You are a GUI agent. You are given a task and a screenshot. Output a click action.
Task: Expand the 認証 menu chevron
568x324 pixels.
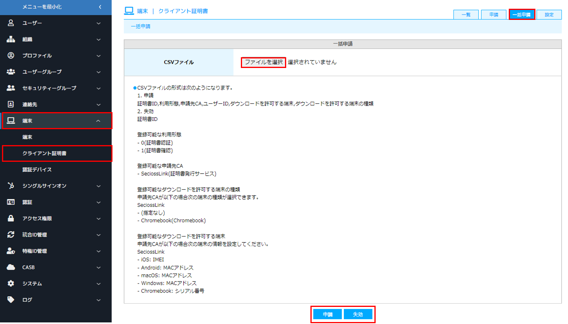[x=99, y=202]
